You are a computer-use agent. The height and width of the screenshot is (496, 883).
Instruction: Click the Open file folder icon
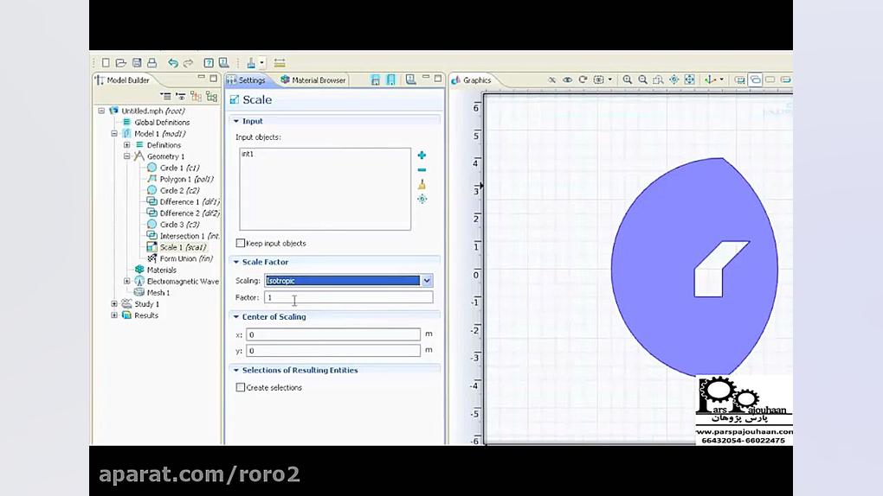click(x=120, y=63)
